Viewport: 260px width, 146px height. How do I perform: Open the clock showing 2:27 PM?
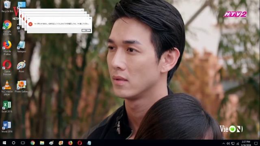246,143
